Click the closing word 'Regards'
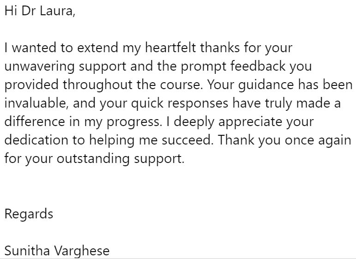Viewport: 356px width, 259px height. click(29, 214)
